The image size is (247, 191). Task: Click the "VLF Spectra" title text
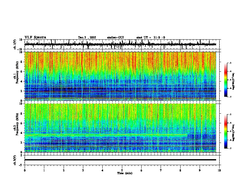tap(35, 37)
